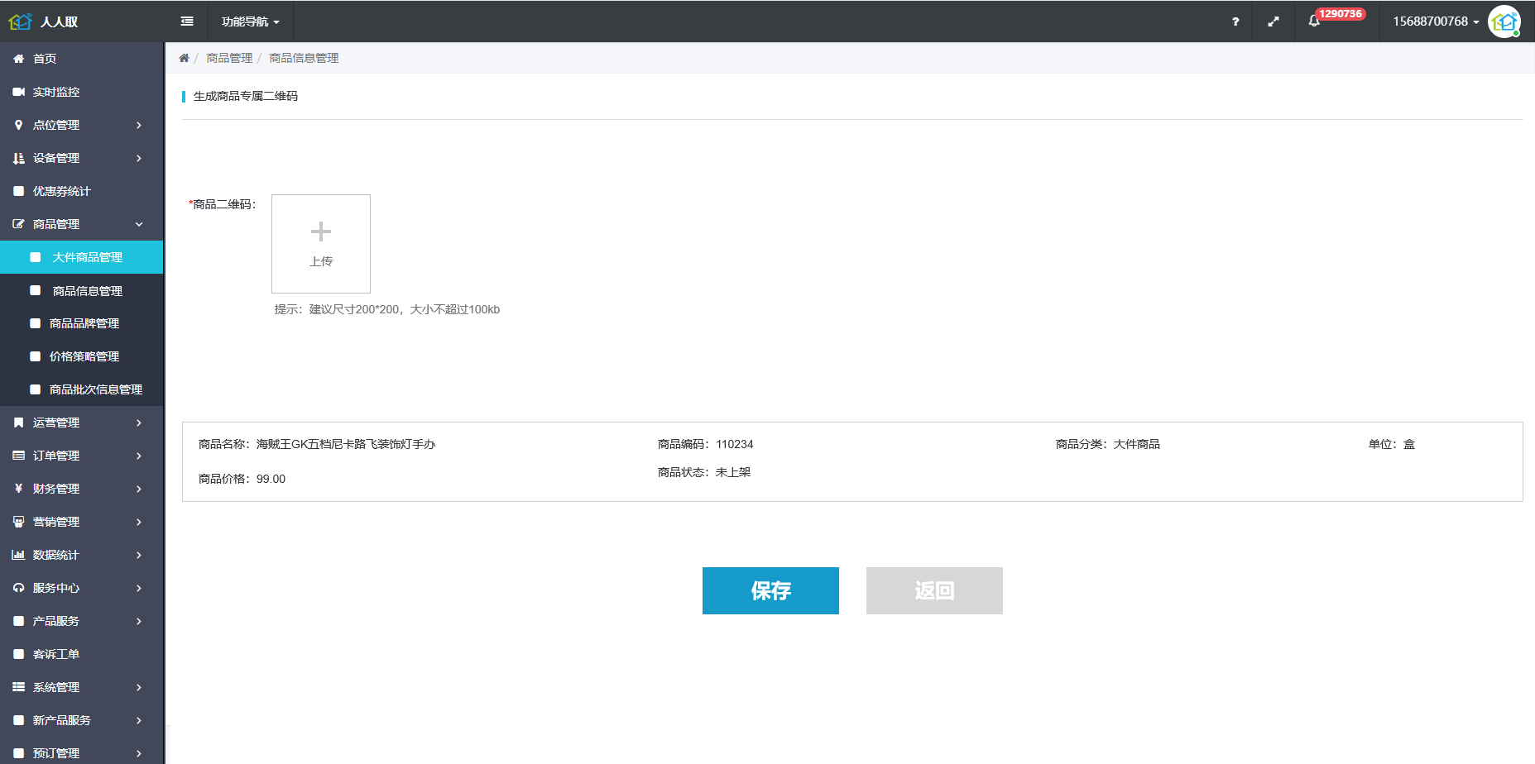Expand the 点位管理 sidebar menu

click(79, 125)
